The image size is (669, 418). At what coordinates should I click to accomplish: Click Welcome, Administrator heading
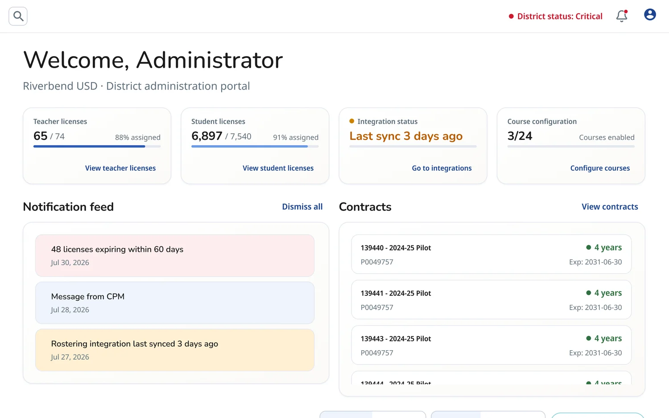[x=153, y=60]
